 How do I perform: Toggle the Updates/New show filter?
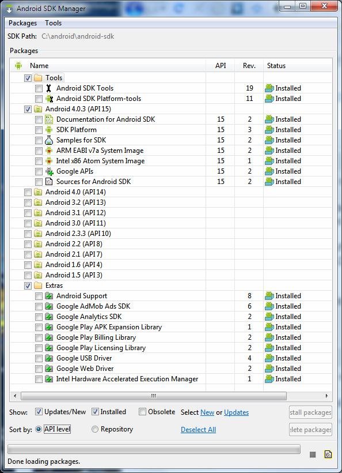click(39, 411)
